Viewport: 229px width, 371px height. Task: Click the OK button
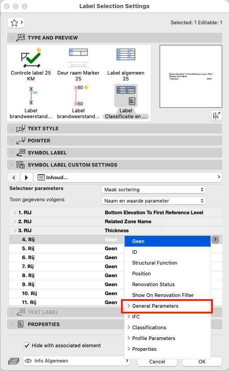point(202,362)
